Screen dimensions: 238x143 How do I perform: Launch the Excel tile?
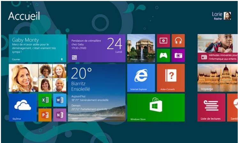(x=45, y=100)
